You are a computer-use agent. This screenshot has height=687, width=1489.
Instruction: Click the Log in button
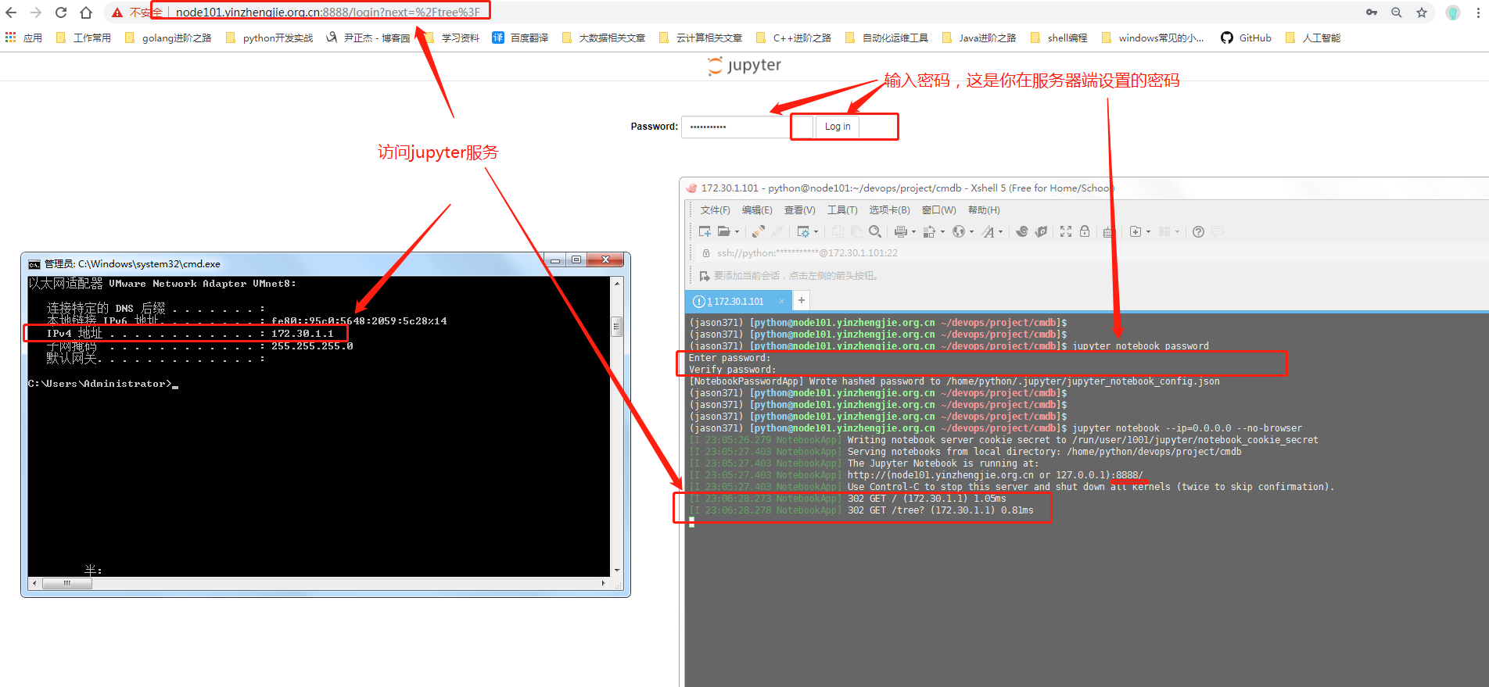tap(838, 127)
